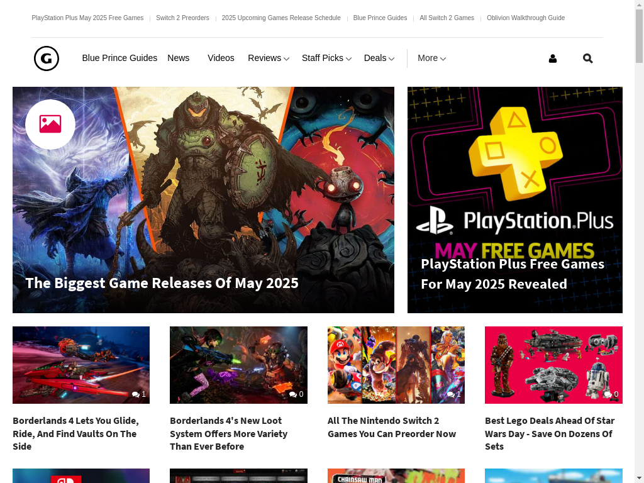The height and width of the screenshot is (483, 644).
Task: Expand the Reviews dropdown menu
Action: [x=269, y=58]
